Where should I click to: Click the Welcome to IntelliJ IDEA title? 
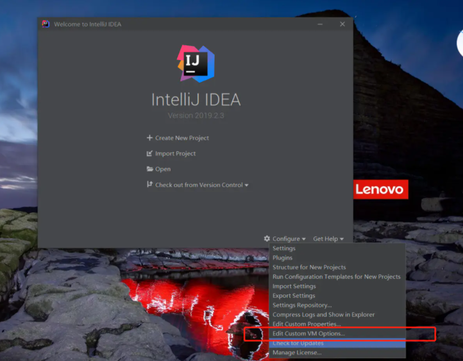click(x=88, y=24)
